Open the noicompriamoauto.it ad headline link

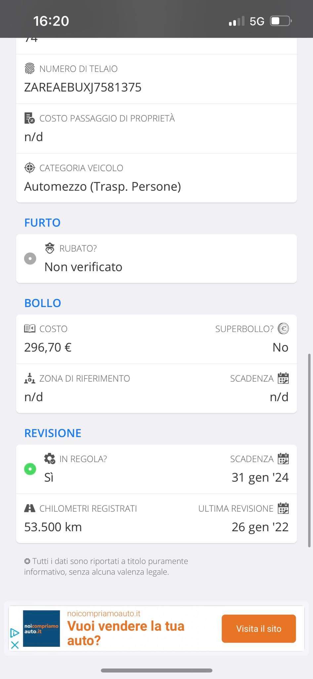[x=126, y=633]
